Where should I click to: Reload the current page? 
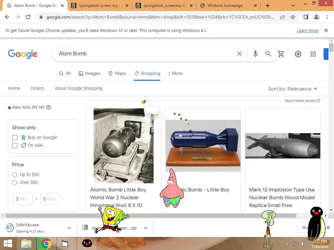(x=28, y=17)
